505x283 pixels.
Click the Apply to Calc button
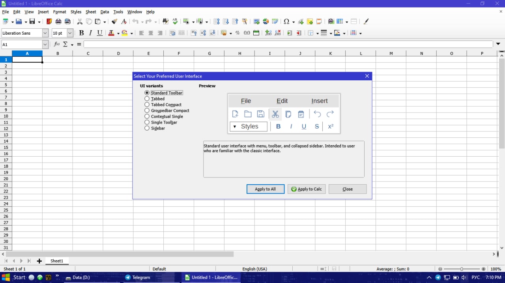point(307,189)
